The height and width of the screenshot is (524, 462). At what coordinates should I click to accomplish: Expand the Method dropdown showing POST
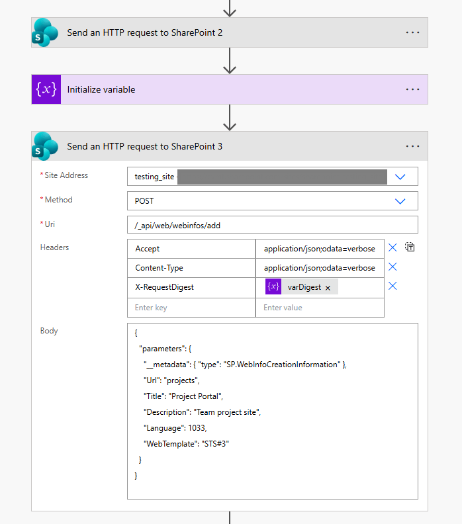[x=400, y=200]
